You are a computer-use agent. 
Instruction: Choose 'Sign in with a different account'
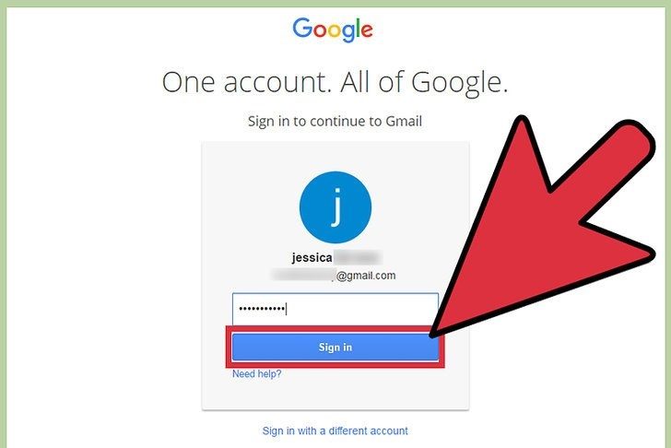(x=335, y=430)
